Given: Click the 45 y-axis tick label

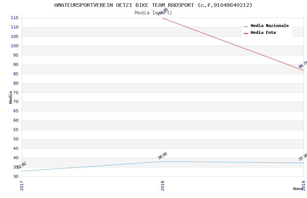Looking at the screenshot, I should [16, 148].
